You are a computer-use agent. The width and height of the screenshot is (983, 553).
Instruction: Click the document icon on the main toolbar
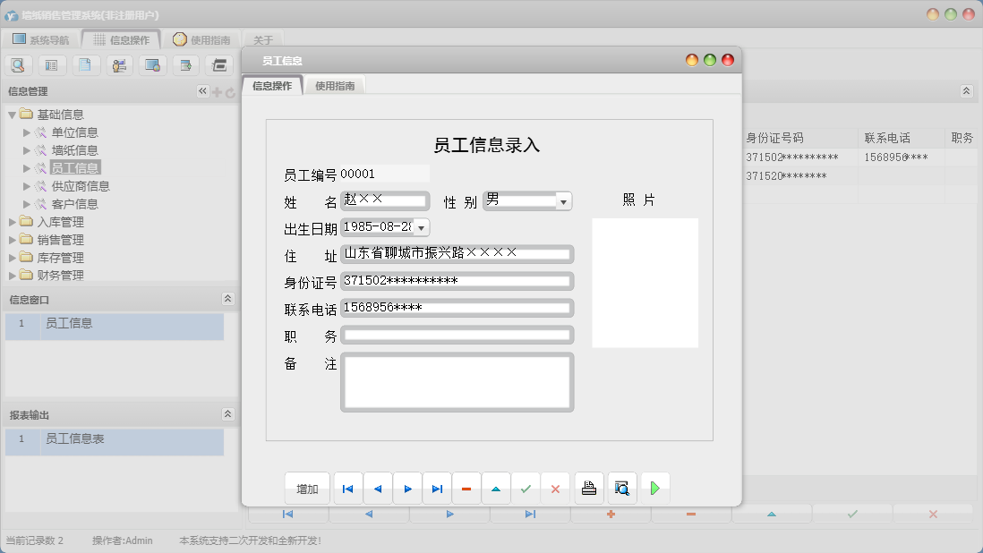[86, 64]
